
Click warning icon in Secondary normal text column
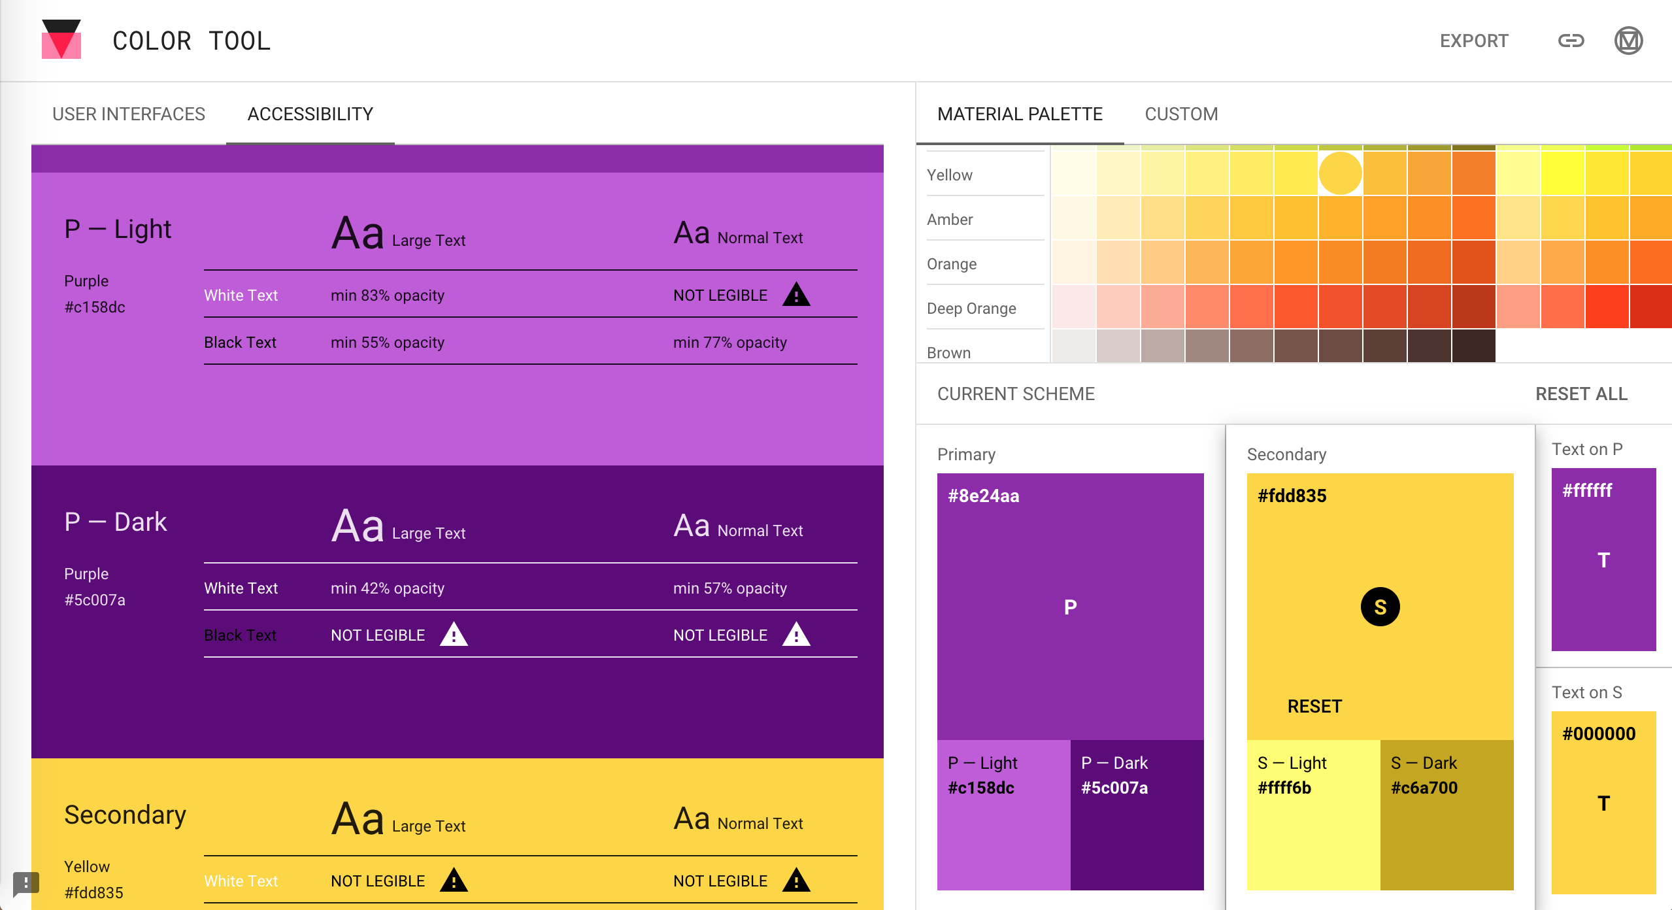[796, 881]
